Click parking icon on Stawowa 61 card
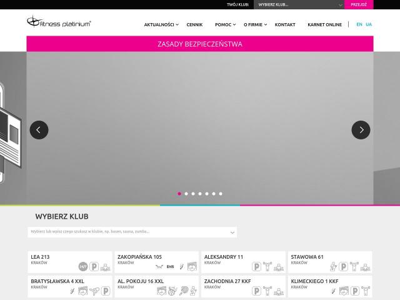This screenshot has width=400, height=300. coord(343,267)
